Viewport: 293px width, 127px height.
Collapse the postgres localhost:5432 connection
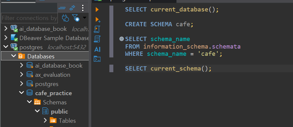point(6,47)
